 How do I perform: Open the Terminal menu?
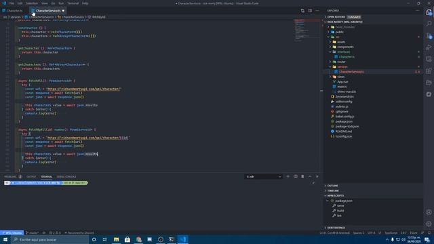pyautogui.click(x=73, y=3)
